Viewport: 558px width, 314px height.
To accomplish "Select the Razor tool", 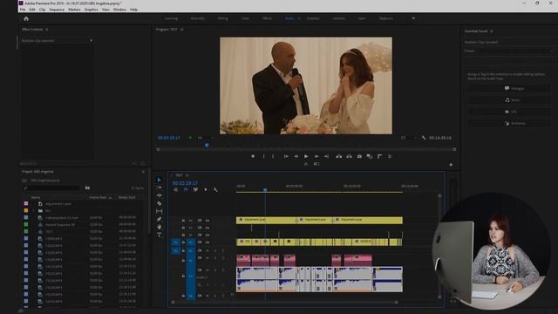I will (x=159, y=203).
